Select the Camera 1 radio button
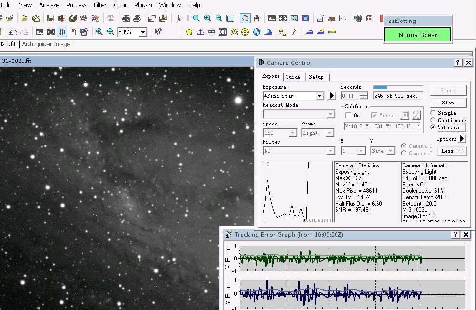The image size is (476, 310). 403,146
